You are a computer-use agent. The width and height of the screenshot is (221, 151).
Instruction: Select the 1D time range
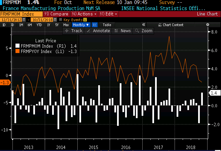tap(4, 25)
